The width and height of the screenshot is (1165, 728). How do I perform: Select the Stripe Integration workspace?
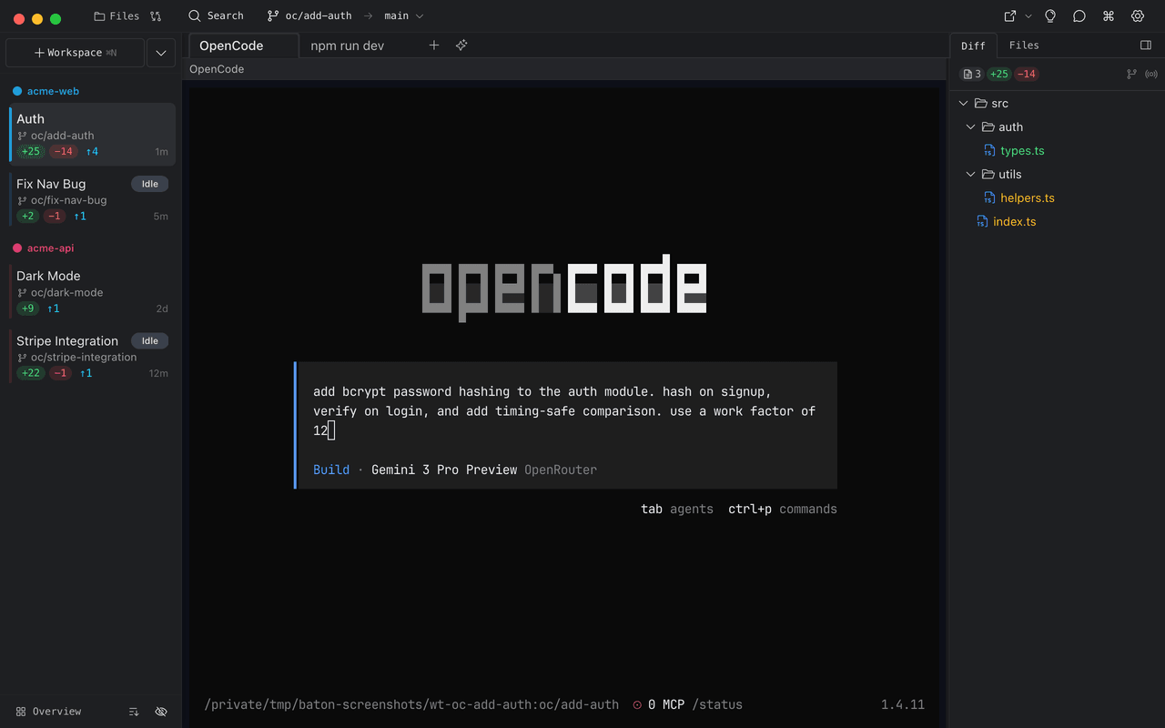pyautogui.click(x=92, y=357)
